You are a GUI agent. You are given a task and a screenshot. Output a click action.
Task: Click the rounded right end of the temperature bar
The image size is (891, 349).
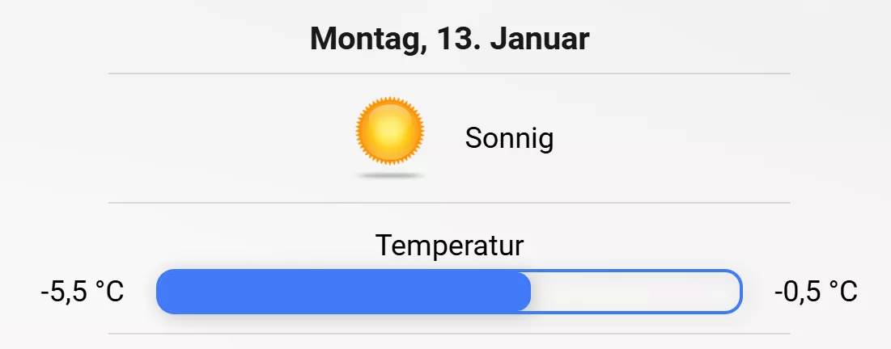(736, 291)
